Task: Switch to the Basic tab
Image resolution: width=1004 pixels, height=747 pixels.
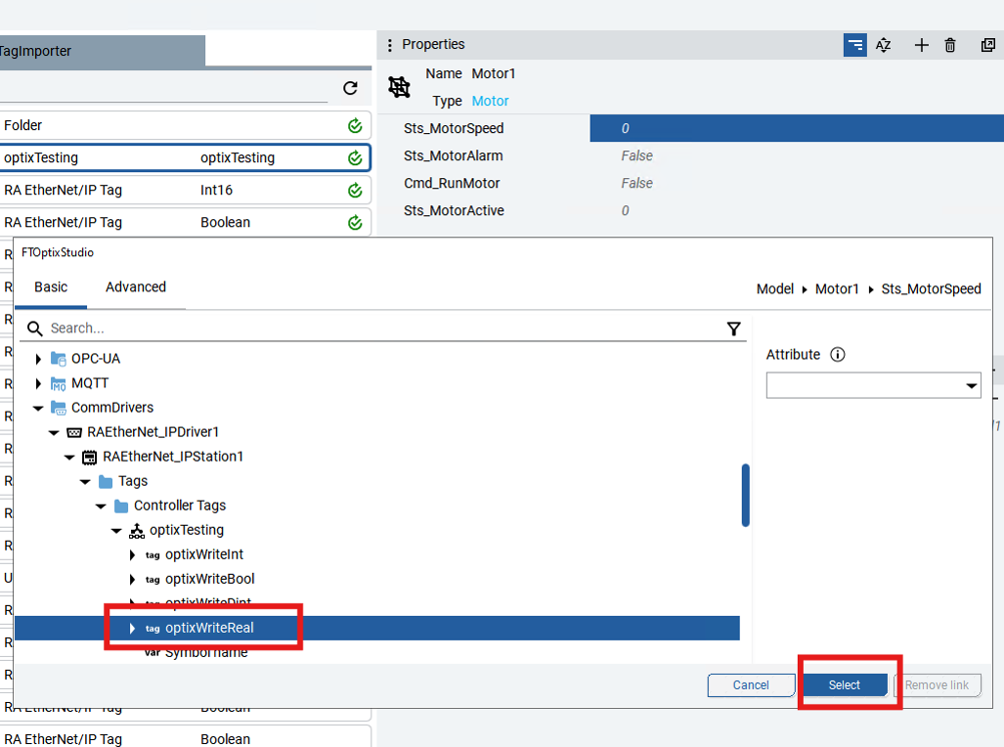Action: tap(51, 287)
